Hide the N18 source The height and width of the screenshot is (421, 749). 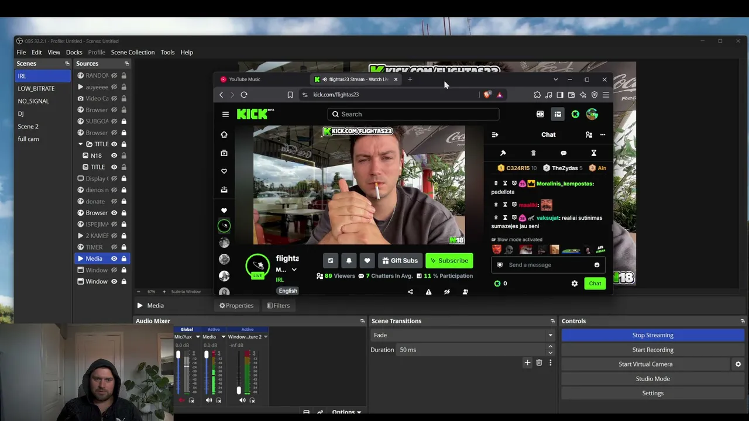pyautogui.click(x=114, y=156)
